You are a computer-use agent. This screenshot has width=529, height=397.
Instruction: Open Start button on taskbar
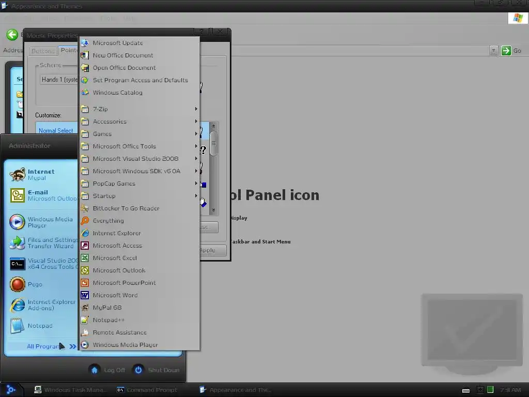(x=11, y=390)
